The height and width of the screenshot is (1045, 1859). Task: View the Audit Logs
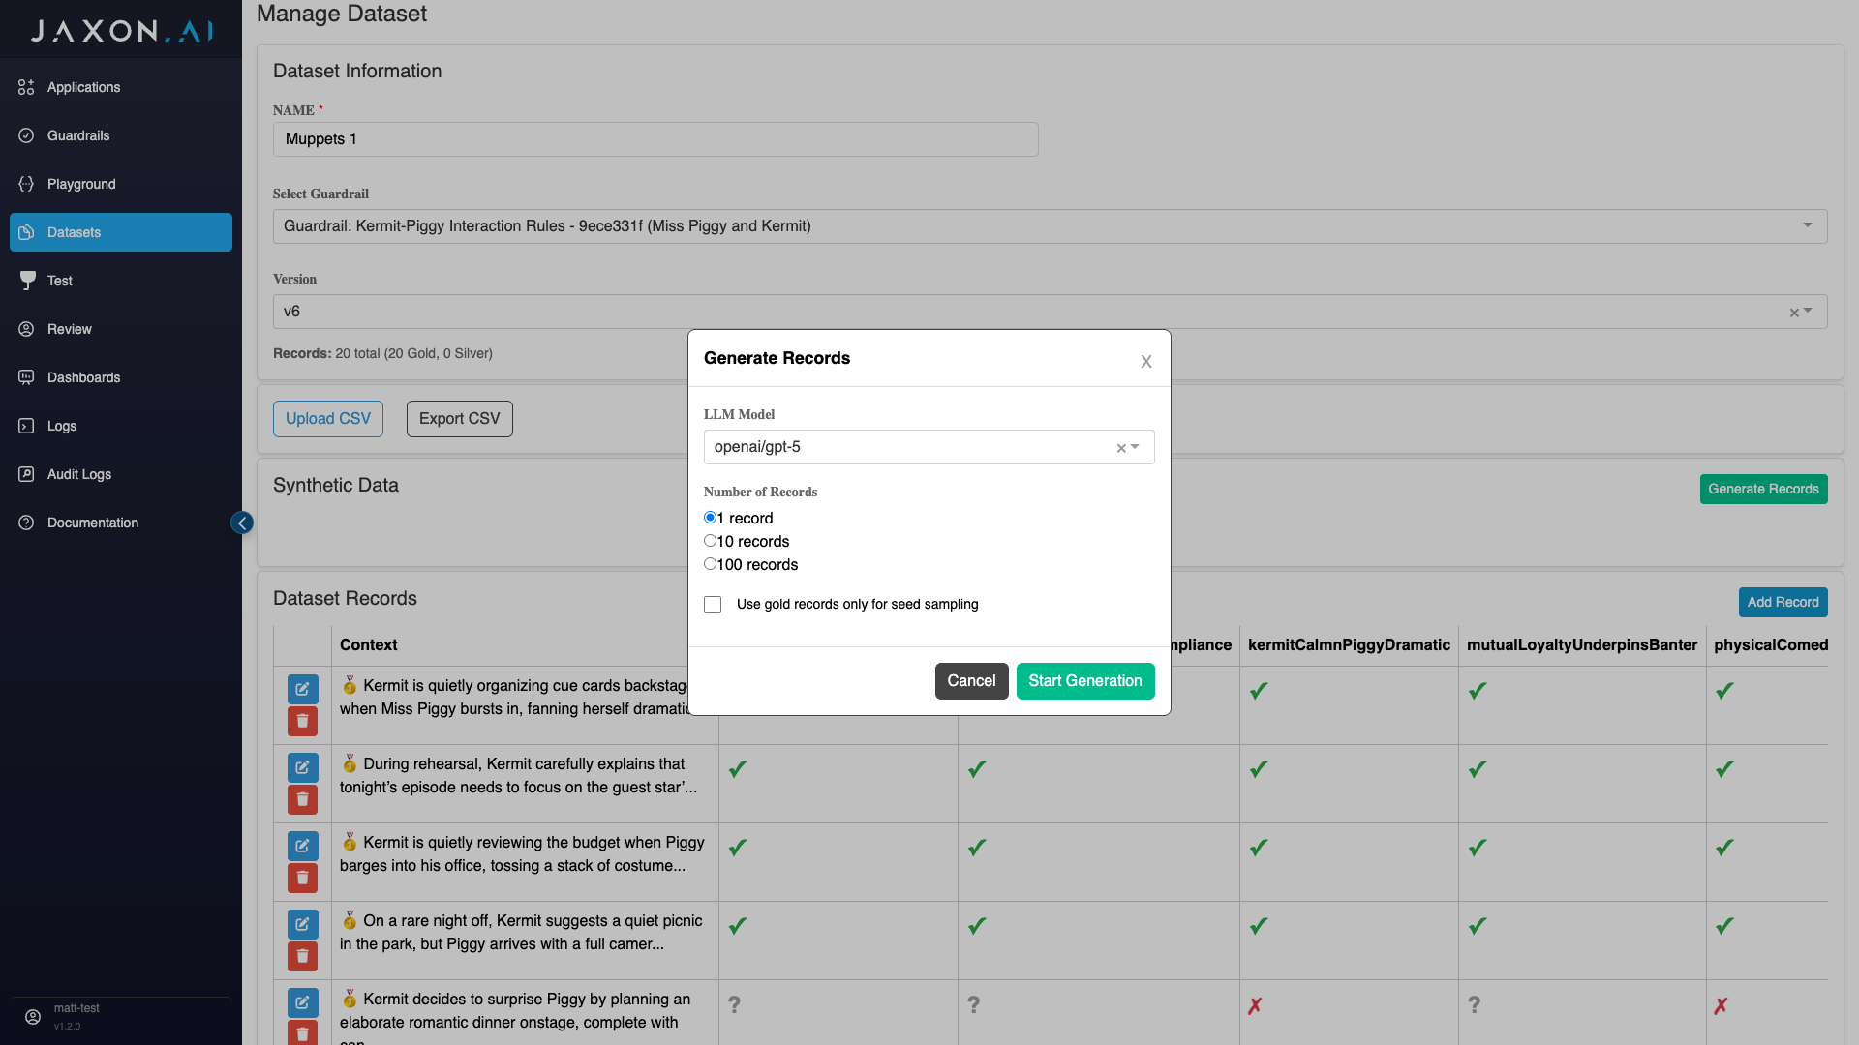click(x=78, y=474)
